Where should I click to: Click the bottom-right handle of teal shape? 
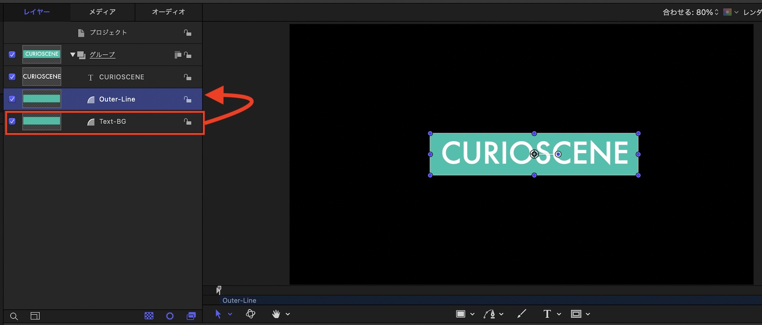click(639, 175)
